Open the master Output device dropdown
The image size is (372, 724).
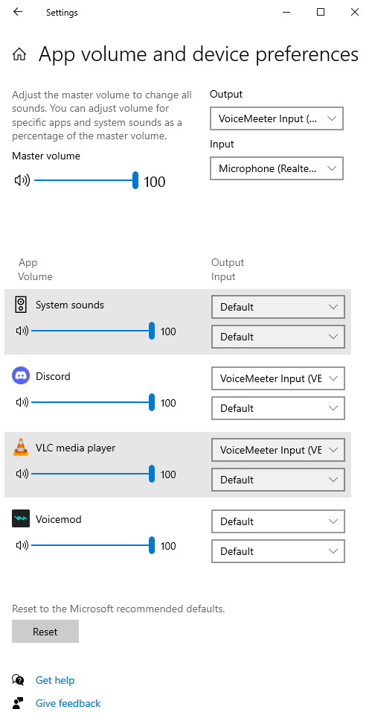click(x=277, y=118)
